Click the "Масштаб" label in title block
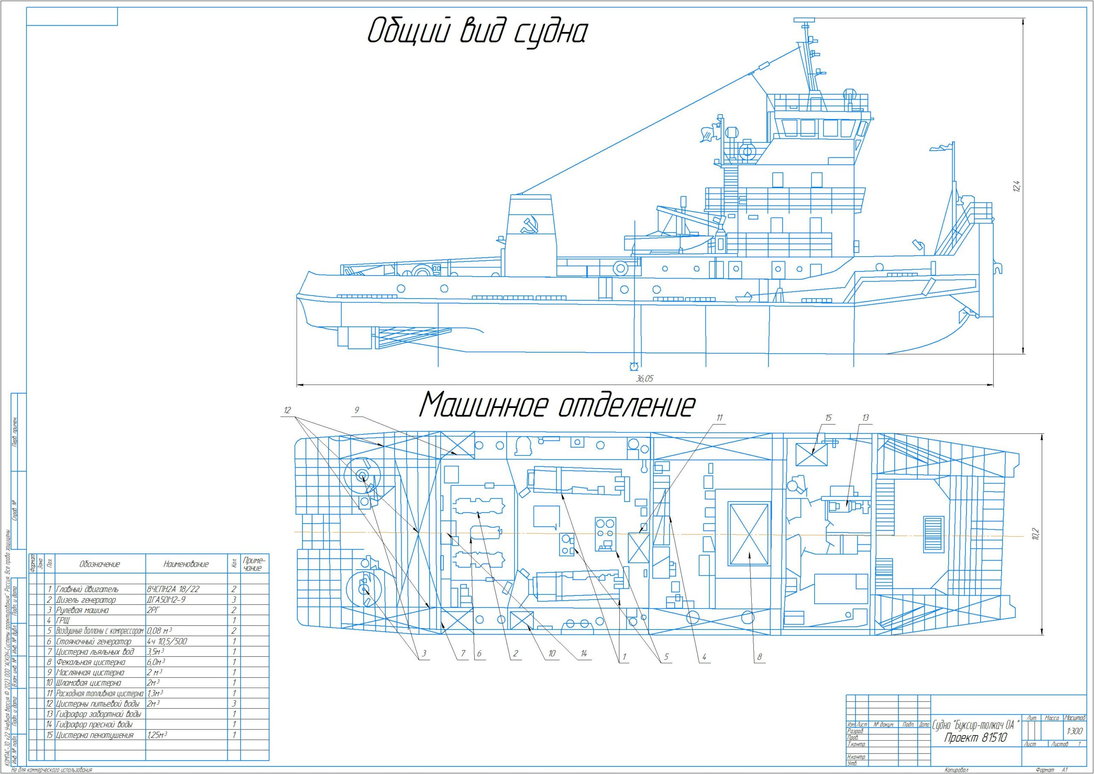The image size is (1094, 774). (1075, 718)
